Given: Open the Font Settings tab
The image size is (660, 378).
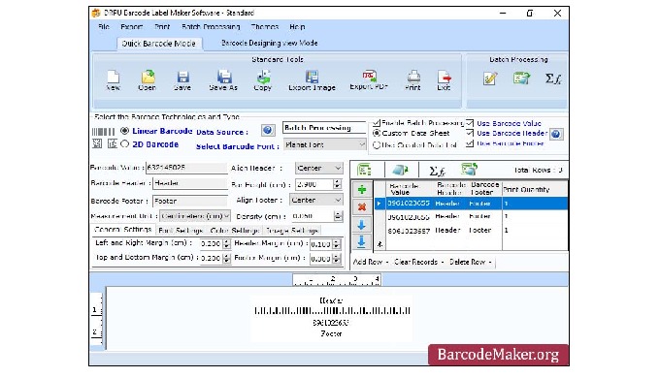Looking at the screenshot, I should [181, 231].
